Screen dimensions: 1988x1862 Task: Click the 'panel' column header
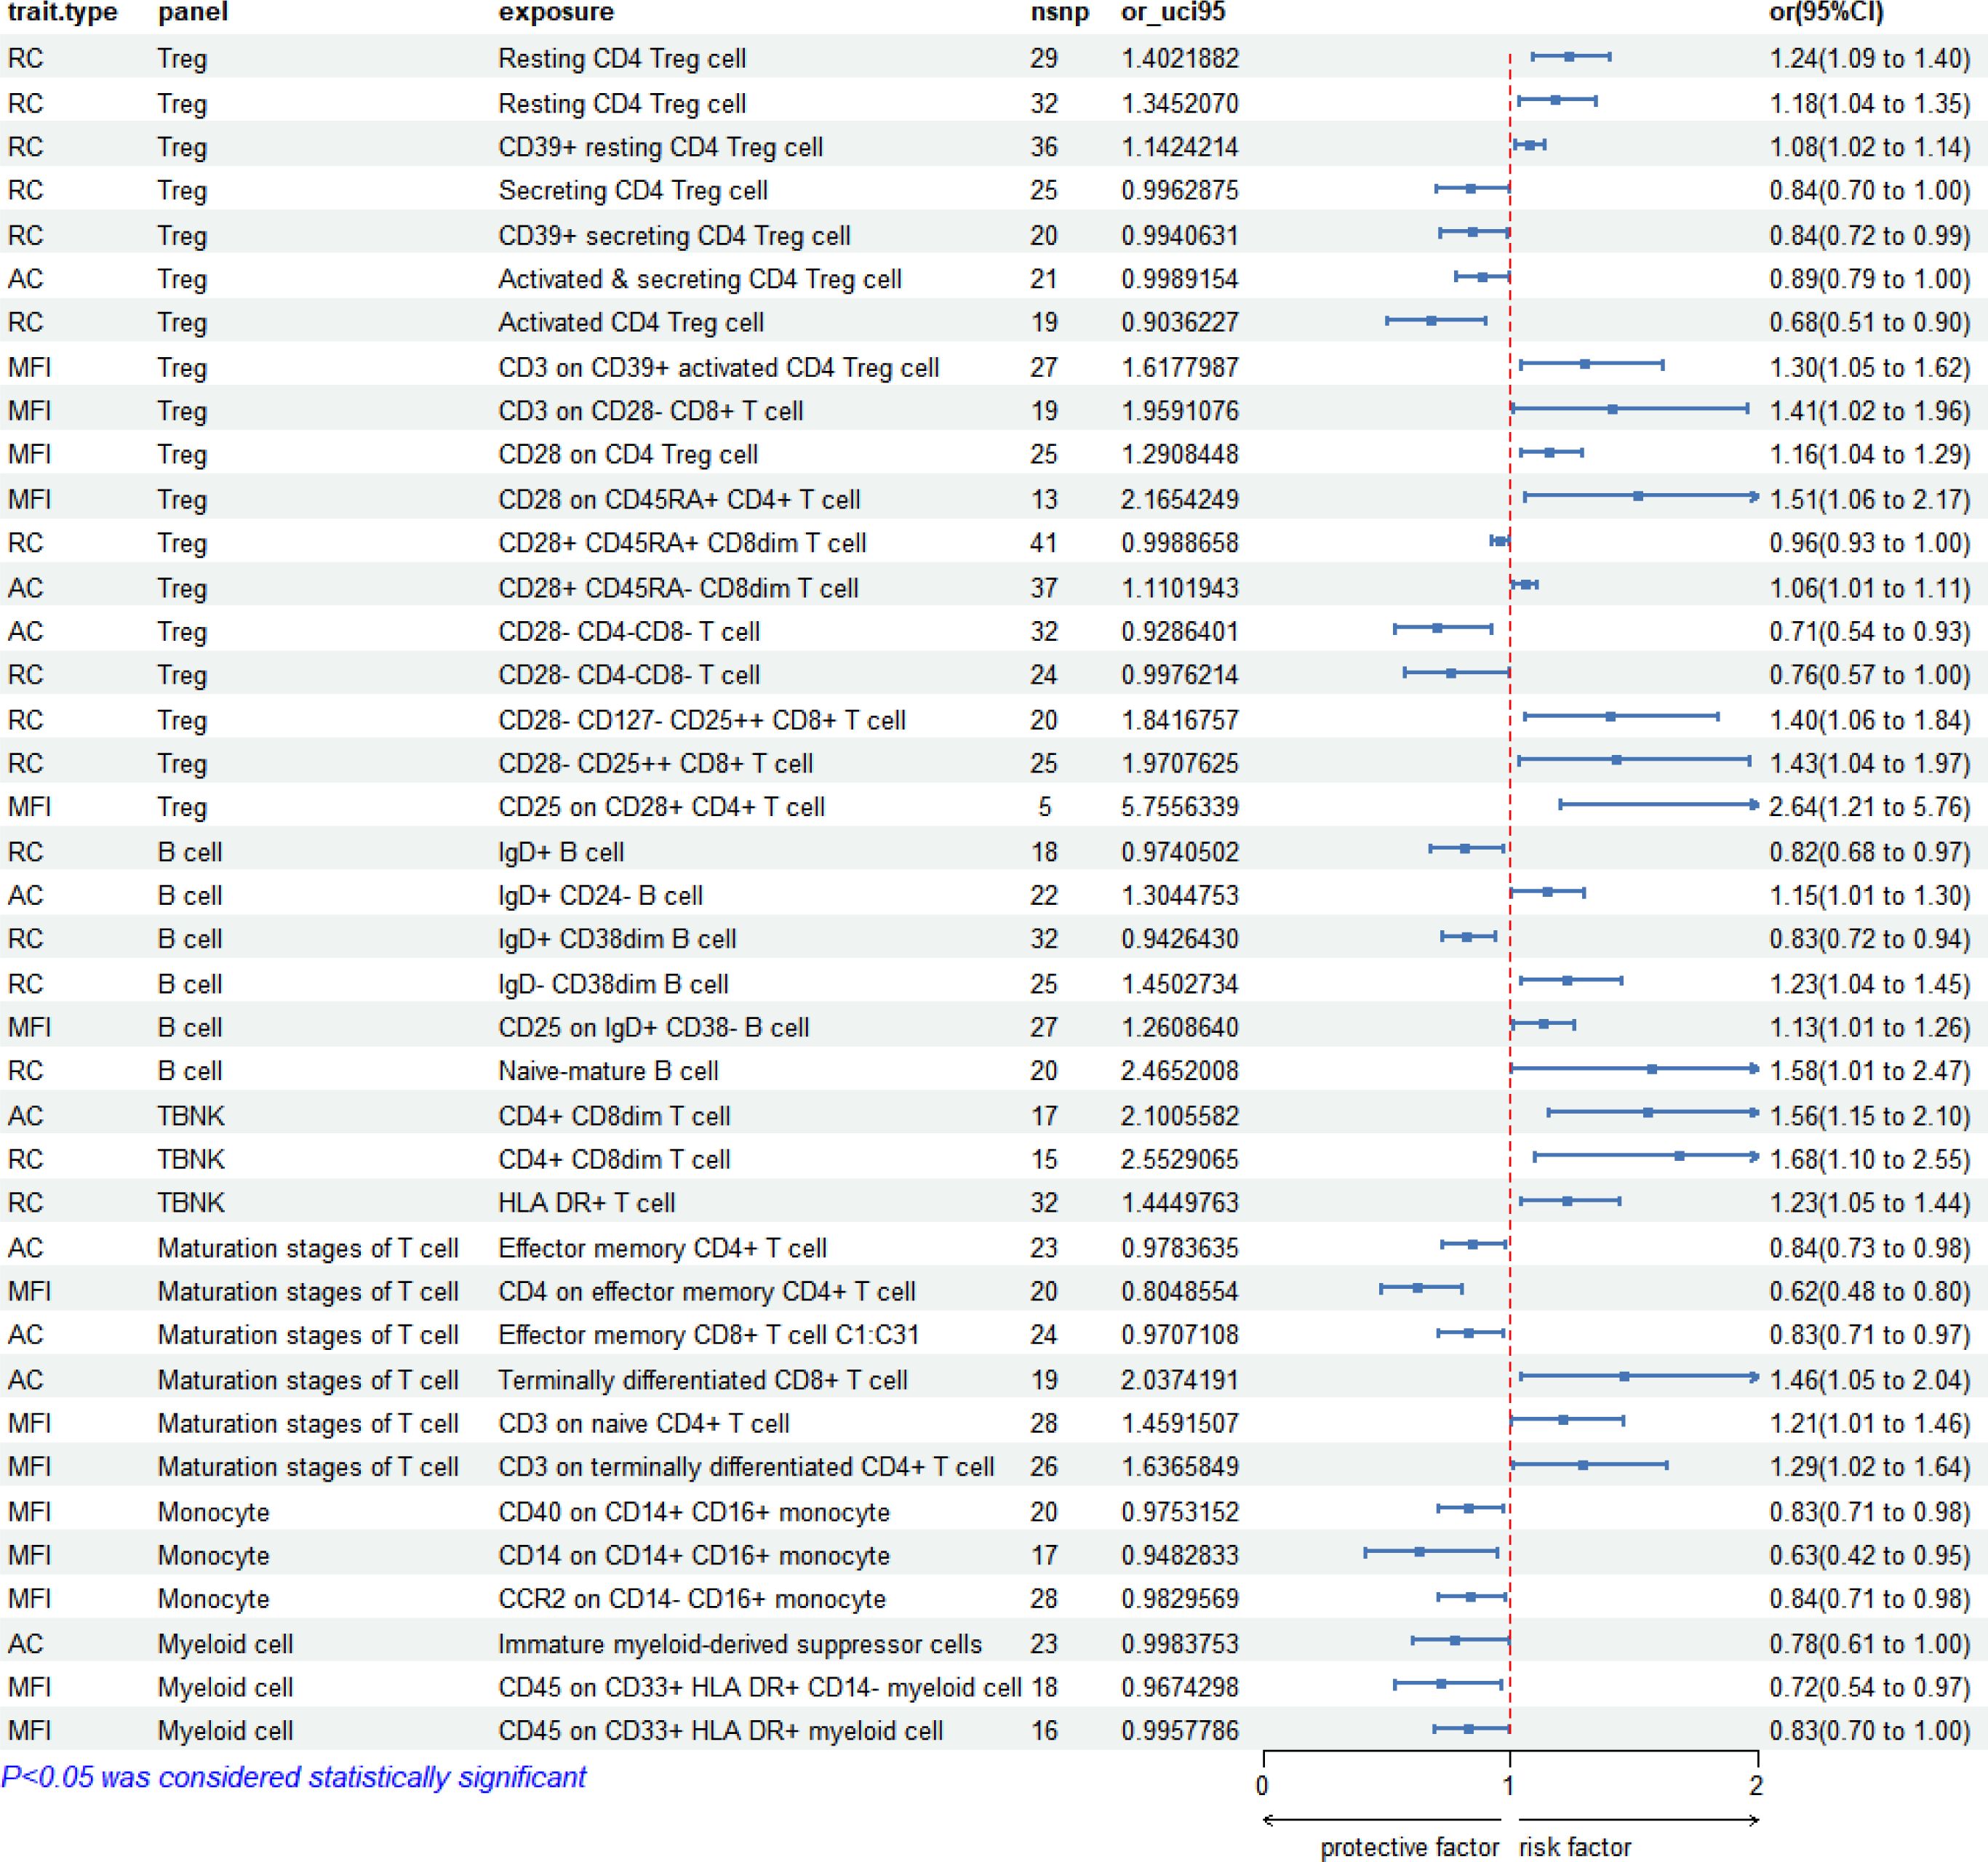pyautogui.click(x=193, y=12)
